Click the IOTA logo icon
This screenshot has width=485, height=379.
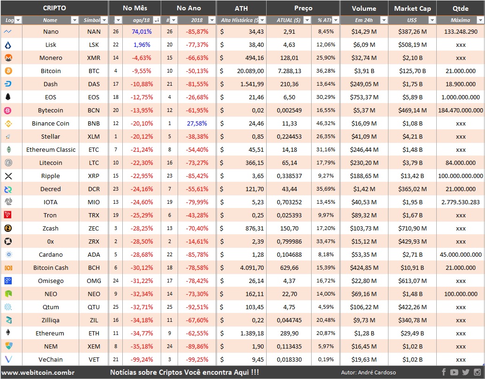pyautogui.click(x=8, y=202)
